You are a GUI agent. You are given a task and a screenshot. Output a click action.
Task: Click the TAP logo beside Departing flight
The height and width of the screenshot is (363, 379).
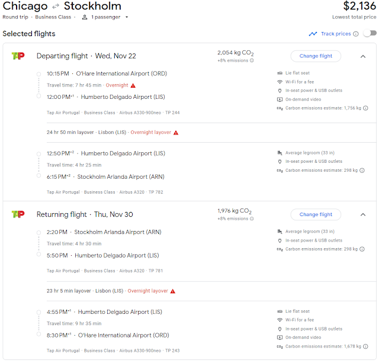(x=18, y=56)
